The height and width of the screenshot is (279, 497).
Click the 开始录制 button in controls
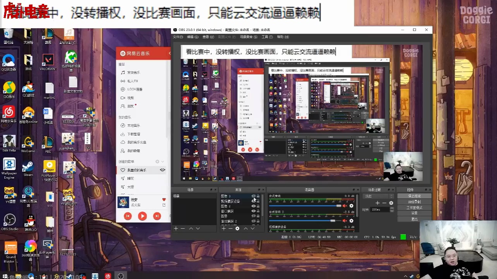click(414, 202)
